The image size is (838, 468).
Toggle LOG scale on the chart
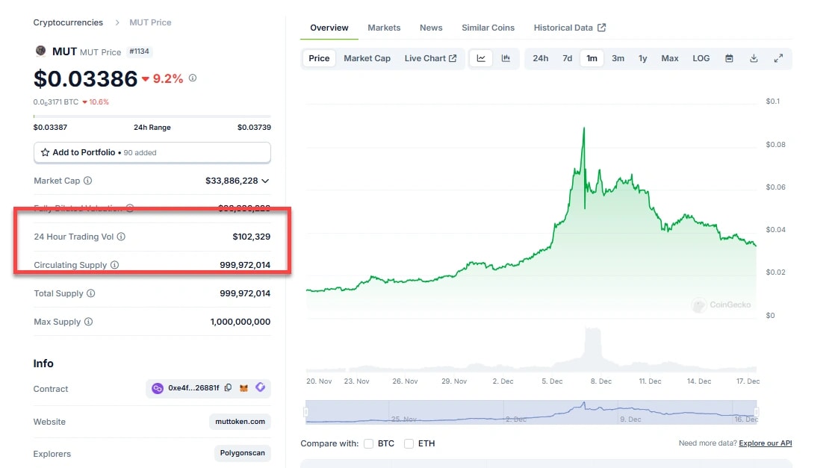(x=701, y=58)
